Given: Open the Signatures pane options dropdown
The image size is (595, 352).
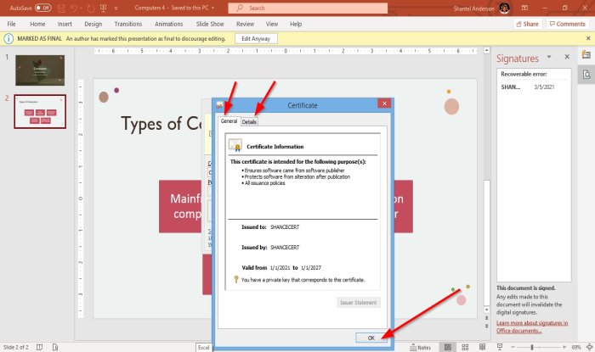Looking at the screenshot, I should point(549,57).
